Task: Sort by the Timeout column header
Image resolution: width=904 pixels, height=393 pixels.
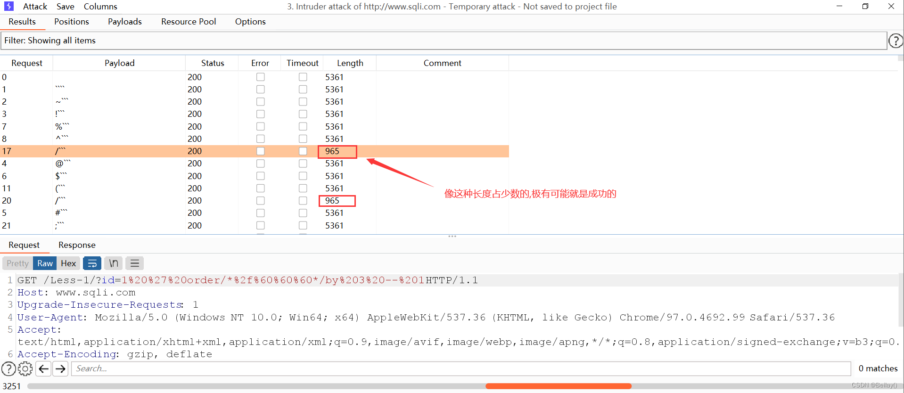Action: tap(303, 63)
